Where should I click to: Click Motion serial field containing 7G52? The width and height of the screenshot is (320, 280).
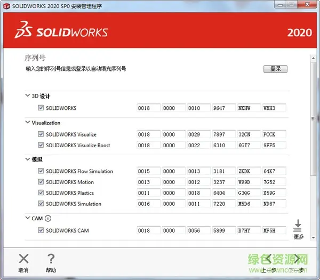[x=274, y=182]
